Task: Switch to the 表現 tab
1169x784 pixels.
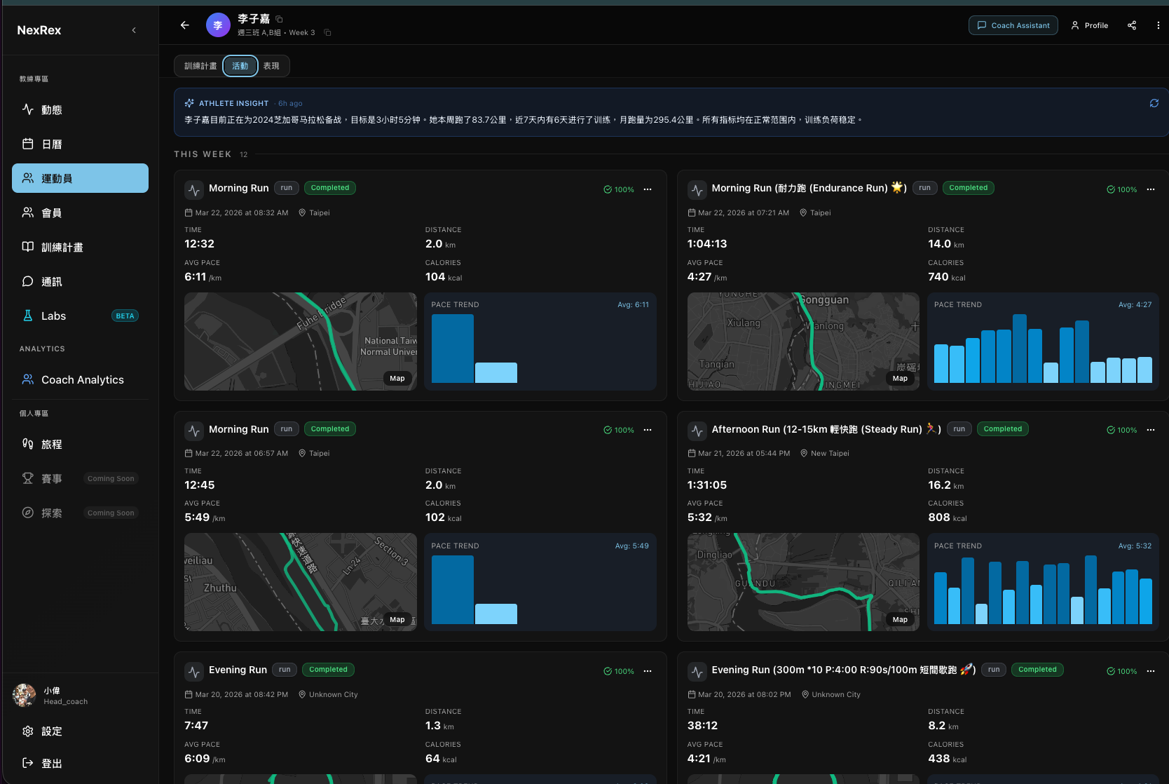Action: pyautogui.click(x=273, y=65)
